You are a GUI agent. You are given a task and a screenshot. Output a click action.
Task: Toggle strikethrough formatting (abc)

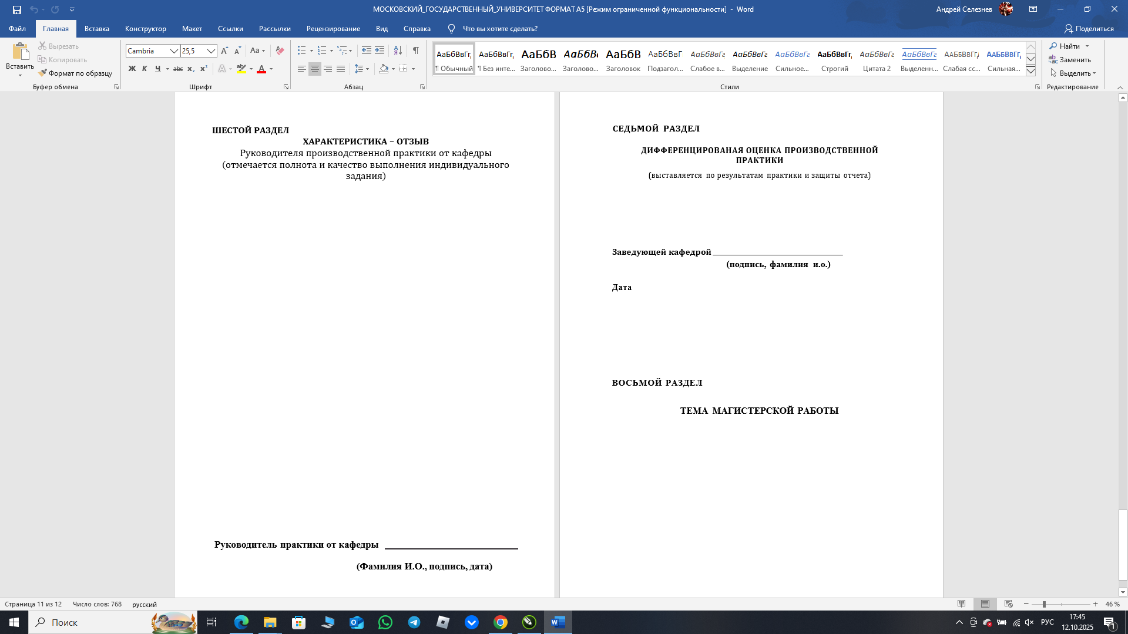tap(178, 69)
